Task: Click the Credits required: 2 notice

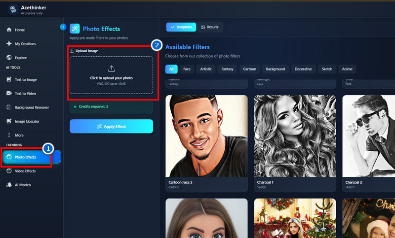Action: tap(112, 106)
